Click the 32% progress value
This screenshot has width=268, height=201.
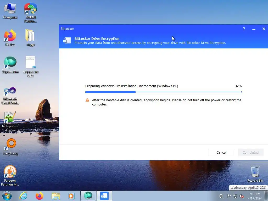[x=238, y=86]
